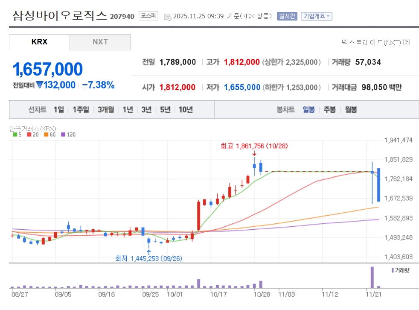This screenshot has width=419, height=310.
Task: Click the 코스피 market badge
Action: pos(148,16)
